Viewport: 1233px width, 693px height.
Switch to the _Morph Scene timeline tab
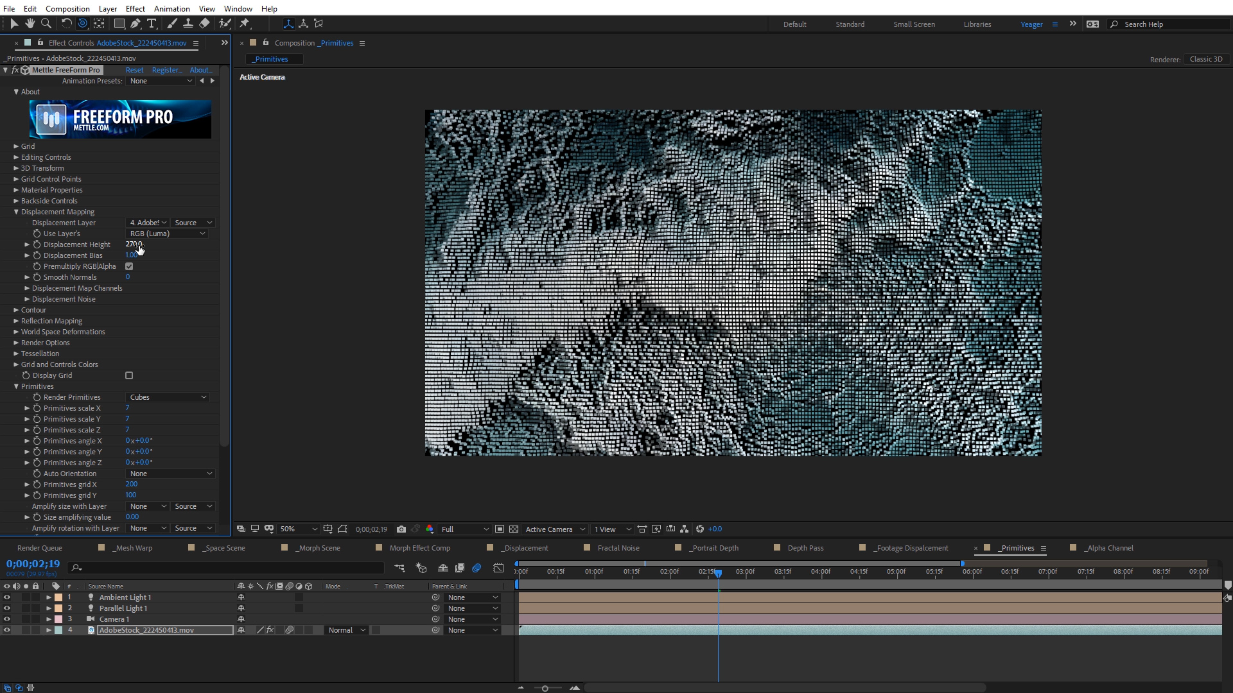319,548
